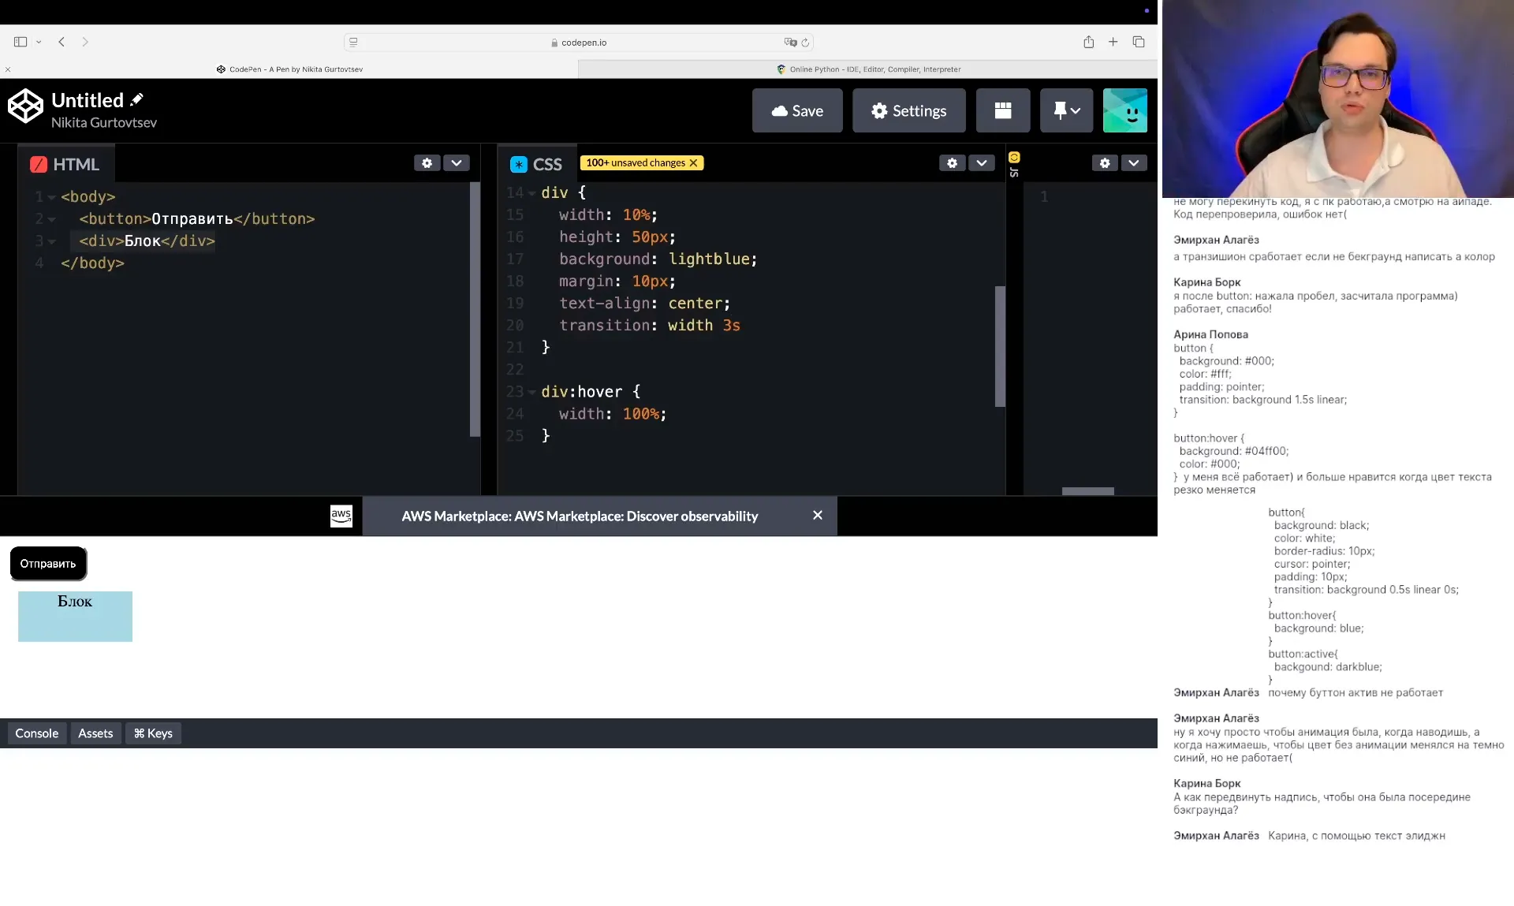Open the JS editor settings gear
1514x906 pixels.
click(x=1105, y=163)
